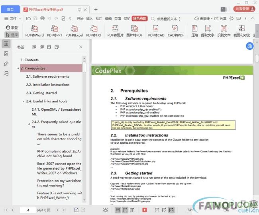Open the 页面 ribbon tab
The image size is (259, 215).
click(118, 19)
